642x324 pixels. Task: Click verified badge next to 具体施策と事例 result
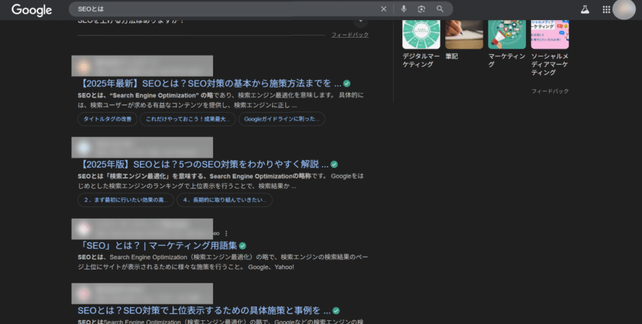tap(336, 310)
